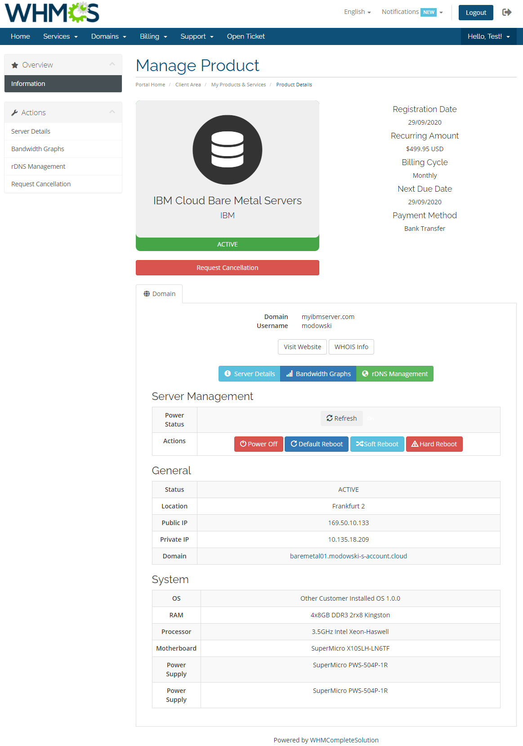Image resolution: width=523 pixels, height=746 pixels.
Task: Click the rotate icon on Default Reboot
Action: [x=294, y=444]
